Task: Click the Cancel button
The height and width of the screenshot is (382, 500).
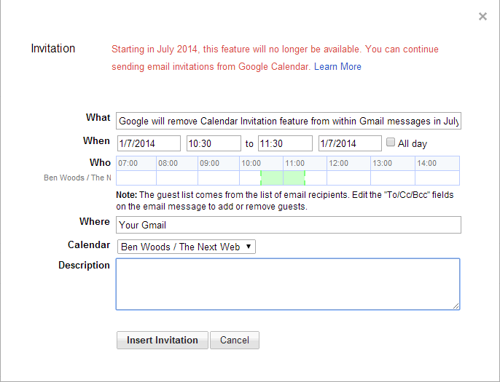Action: (x=235, y=340)
